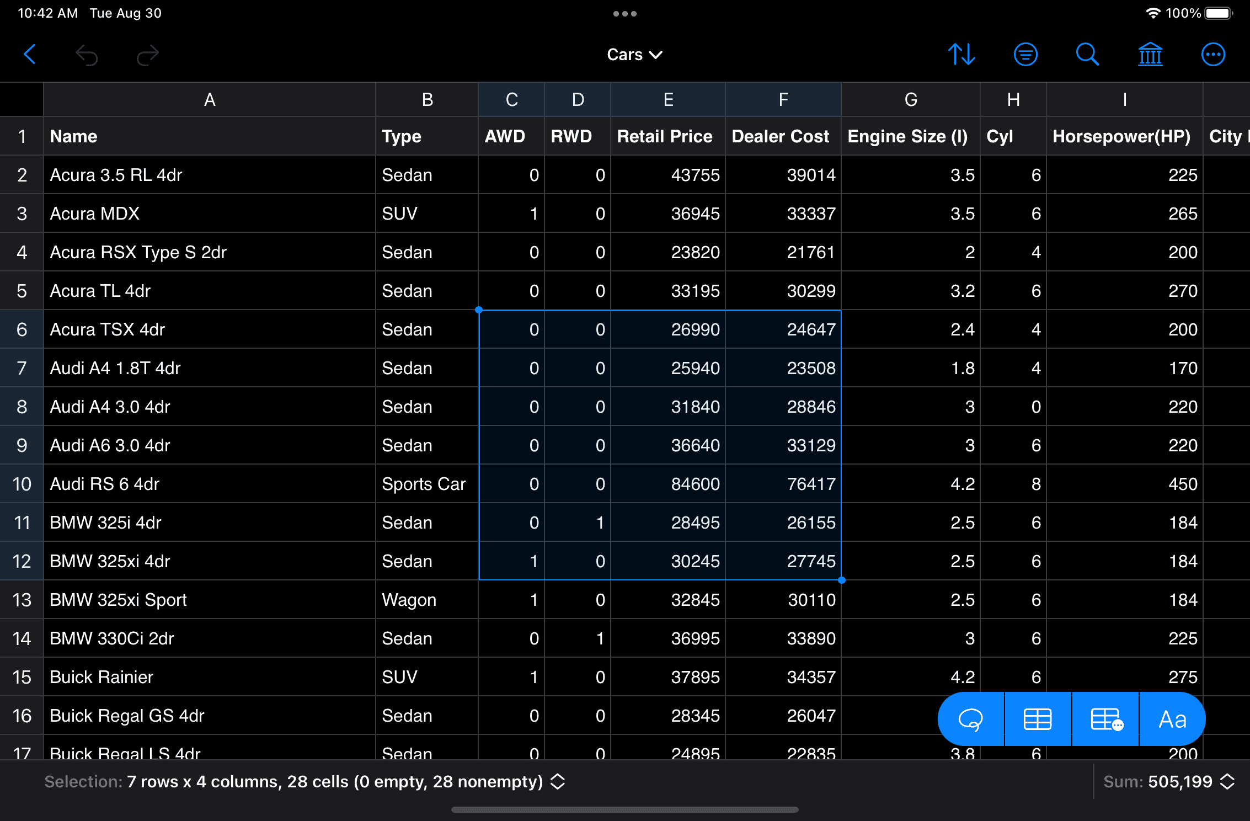This screenshot has width=1250, height=821.
Task: Select the Acura 3.5 RL 4dr cell
Action: pyautogui.click(x=210, y=175)
